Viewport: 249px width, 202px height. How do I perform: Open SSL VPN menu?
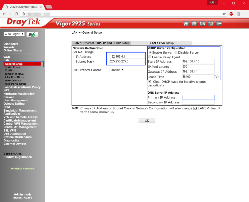click(10, 130)
